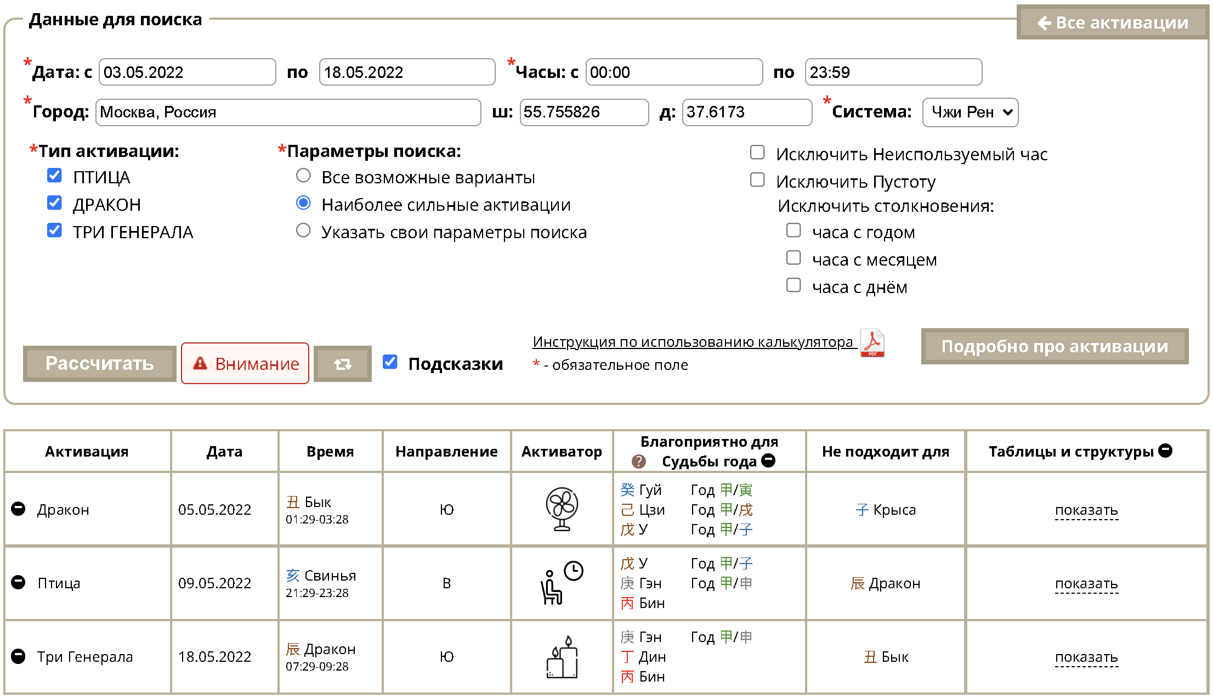Check exclusion часа с днём
The width and height of the screenshot is (1213, 698).
coord(793,285)
